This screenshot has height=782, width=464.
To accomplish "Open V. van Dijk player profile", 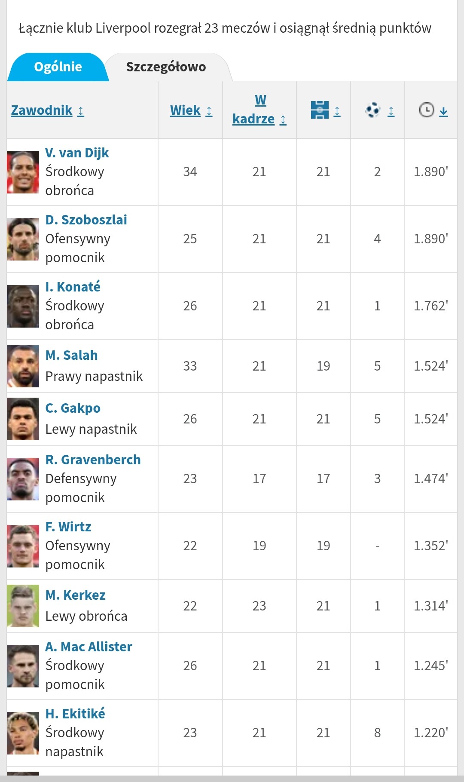I will coord(77,153).
